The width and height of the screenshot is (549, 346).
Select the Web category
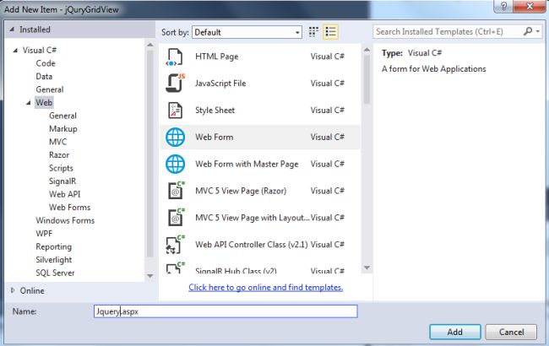coord(44,102)
